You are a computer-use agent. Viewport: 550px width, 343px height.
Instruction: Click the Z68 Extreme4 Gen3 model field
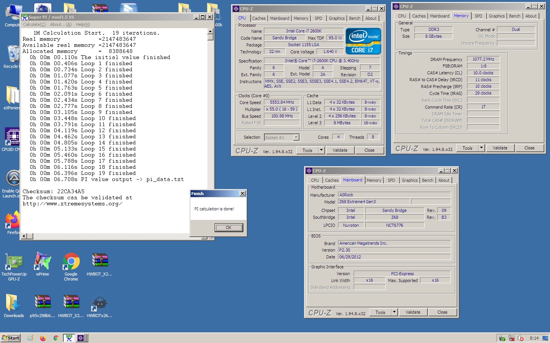coord(374,202)
